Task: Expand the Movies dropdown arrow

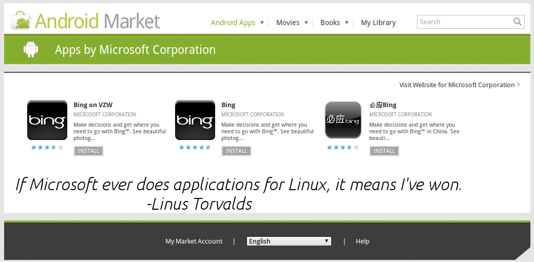Action: [x=307, y=23]
